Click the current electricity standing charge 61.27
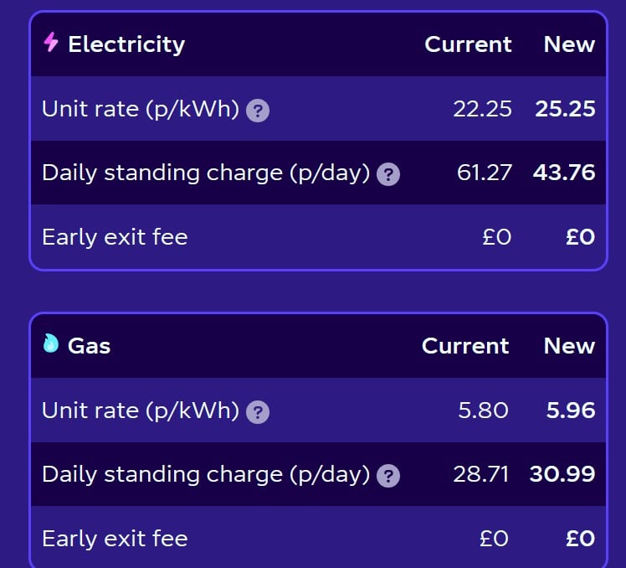 [x=485, y=173]
